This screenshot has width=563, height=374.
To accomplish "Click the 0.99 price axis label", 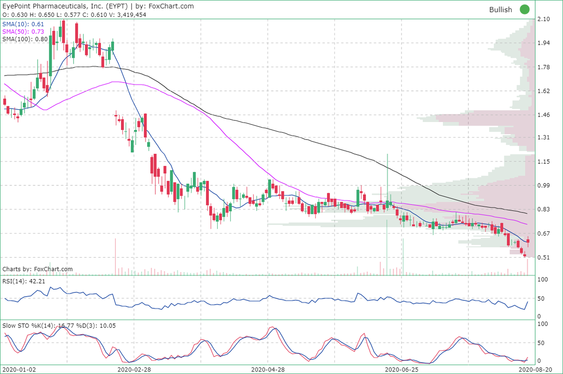I will point(544,185).
